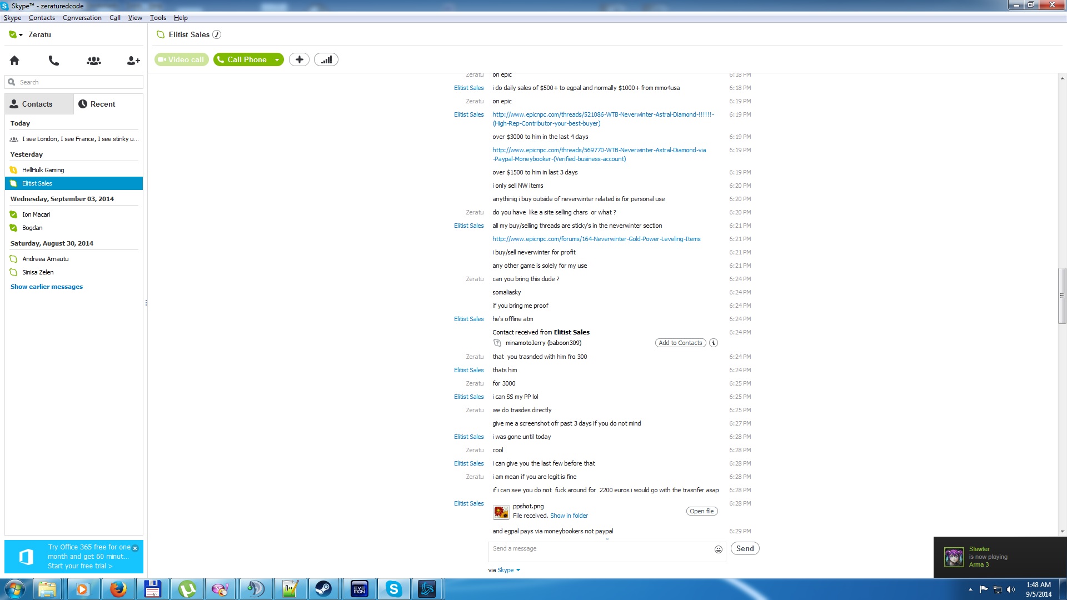Image resolution: width=1067 pixels, height=600 pixels.
Task: Click the Skype taskbar icon
Action: coord(393,589)
